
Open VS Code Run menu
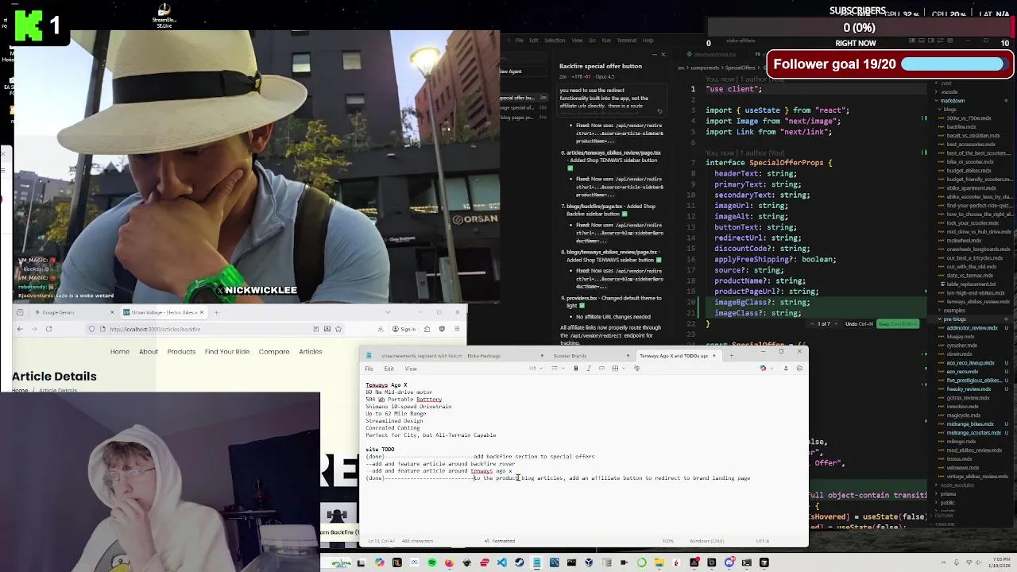(606, 41)
